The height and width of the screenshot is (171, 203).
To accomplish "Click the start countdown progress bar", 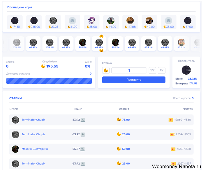I will tap(49, 81).
